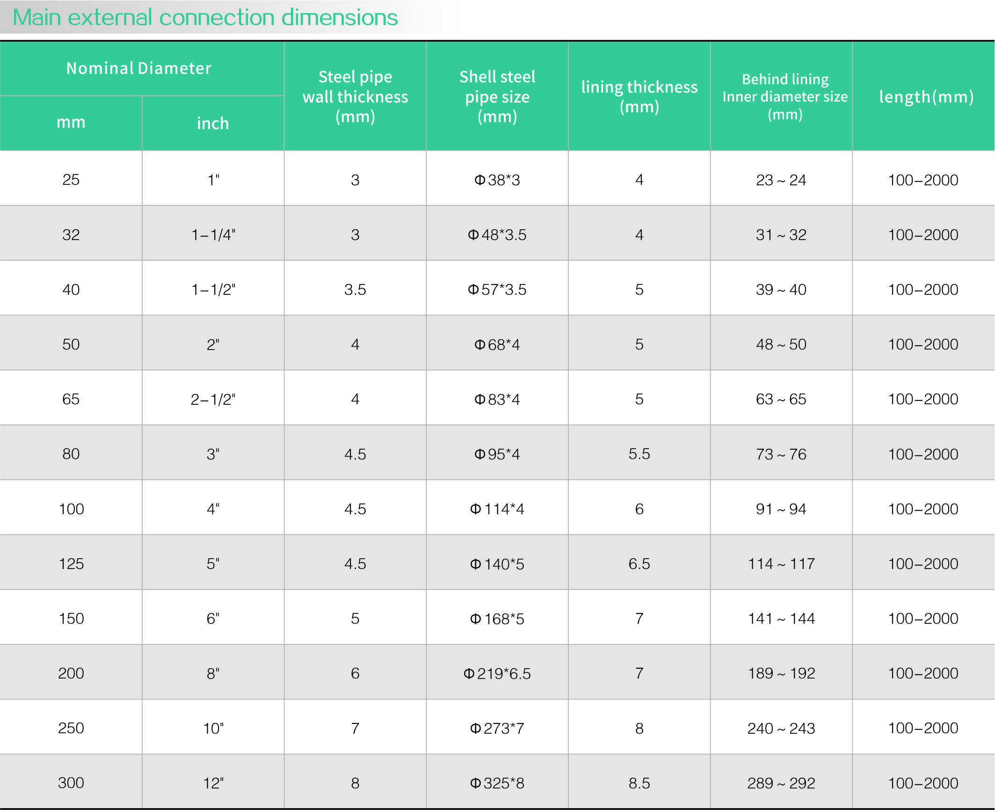Select the "inch" column header
This screenshot has height=810, width=995.
pos(213,124)
